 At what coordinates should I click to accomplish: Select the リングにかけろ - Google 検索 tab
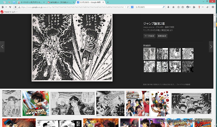tap(91, 2)
